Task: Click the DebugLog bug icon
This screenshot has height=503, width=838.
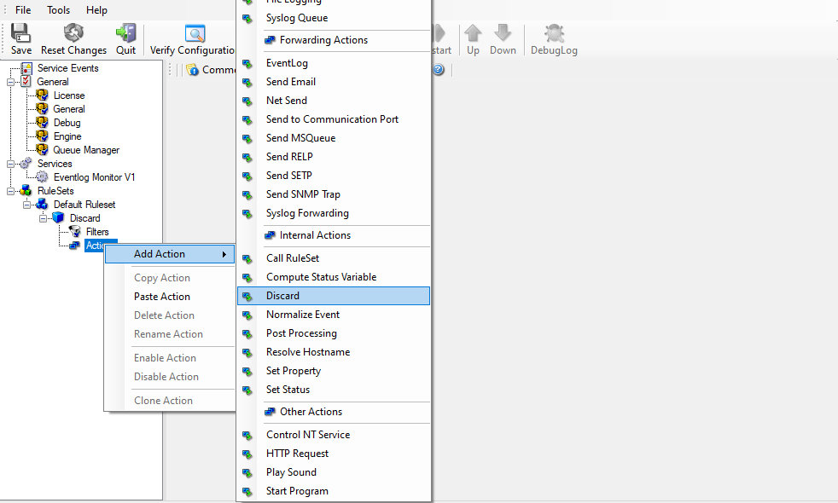Action: click(x=554, y=33)
